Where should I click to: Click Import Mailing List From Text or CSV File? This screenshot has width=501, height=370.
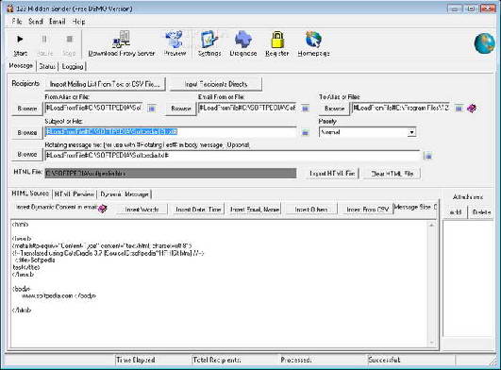[x=105, y=84]
